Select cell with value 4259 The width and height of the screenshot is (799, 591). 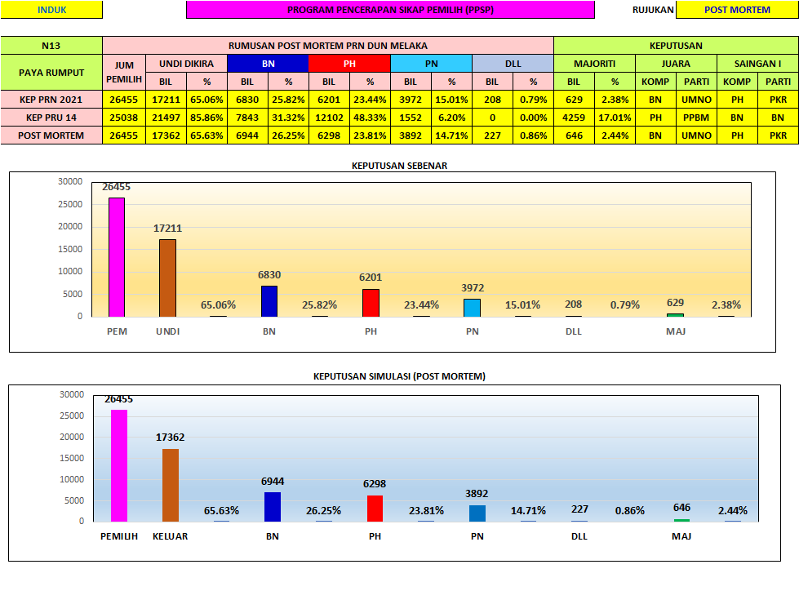click(x=574, y=118)
